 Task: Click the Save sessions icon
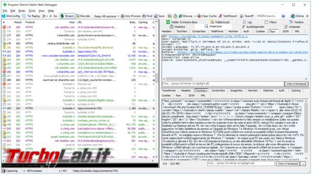point(156,16)
